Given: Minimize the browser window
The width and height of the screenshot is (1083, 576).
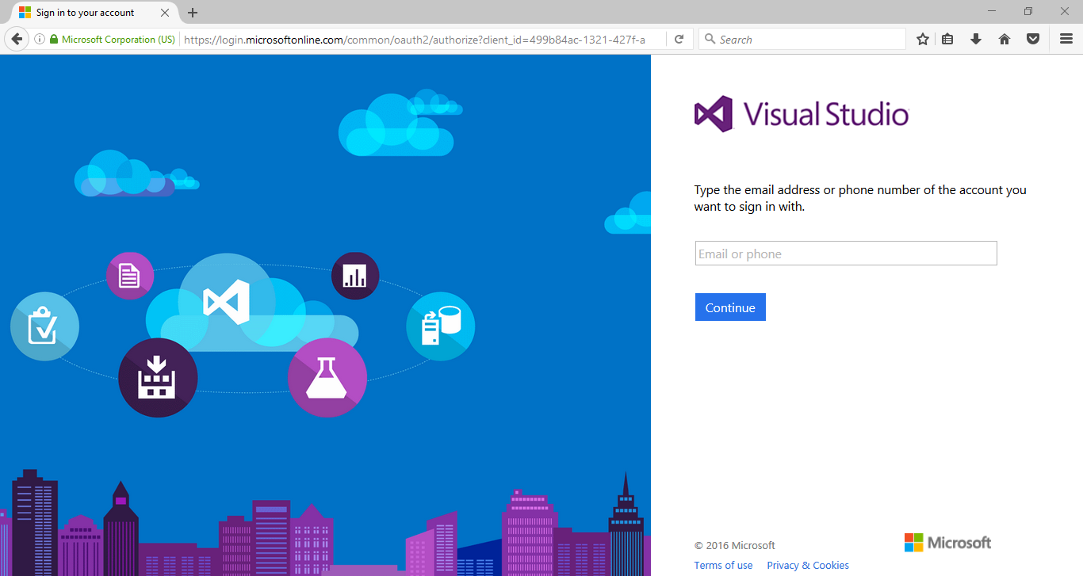Looking at the screenshot, I should pos(992,11).
